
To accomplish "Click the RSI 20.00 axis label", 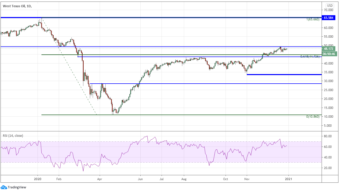I will pos(328,168).
